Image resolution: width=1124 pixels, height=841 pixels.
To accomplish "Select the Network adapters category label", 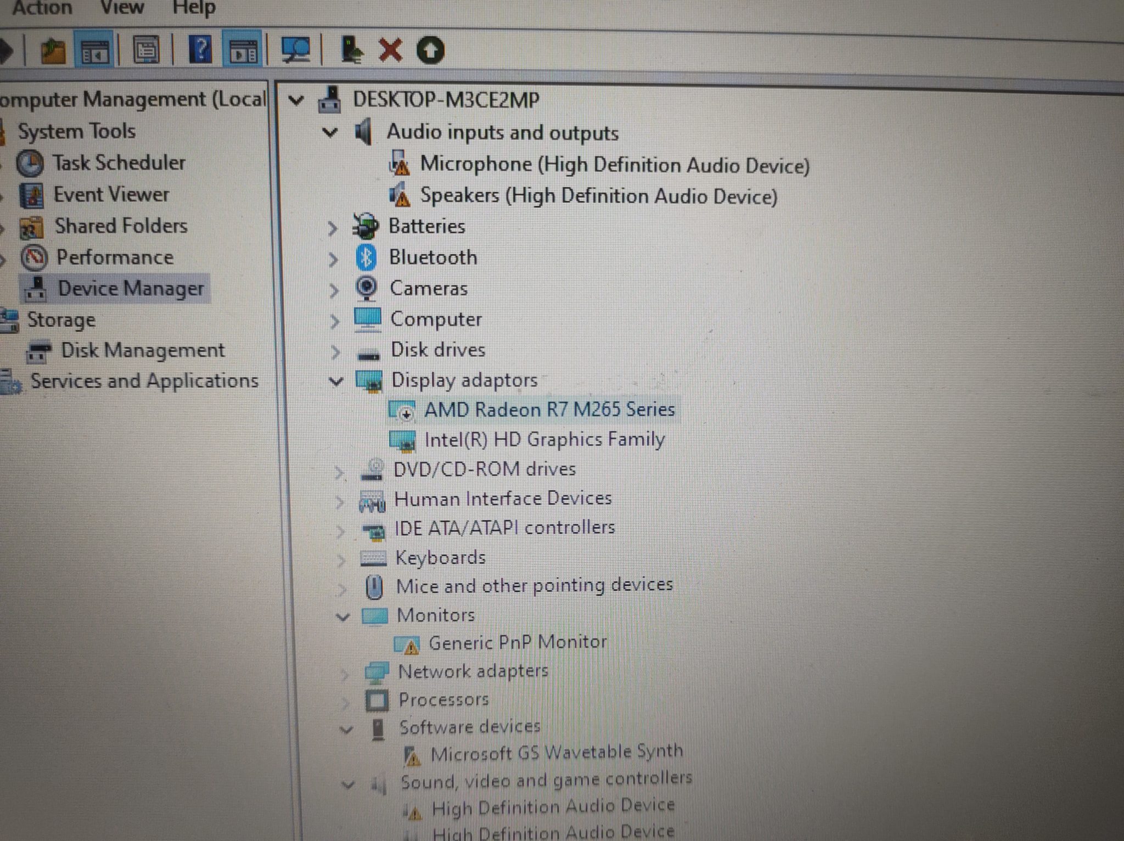I will click(x=474, y=671).
